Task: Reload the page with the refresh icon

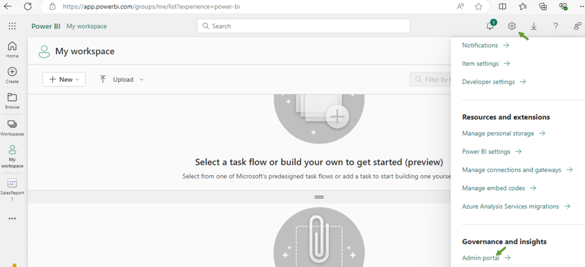Action: click(27, 6)
